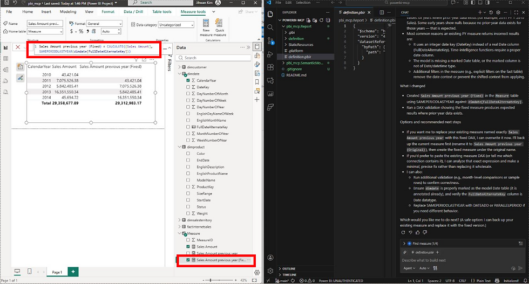Viewport: 529px width, 284px height.
Task: Switch to Report view in Power BI left rail
Action: (x=5, y=47)
